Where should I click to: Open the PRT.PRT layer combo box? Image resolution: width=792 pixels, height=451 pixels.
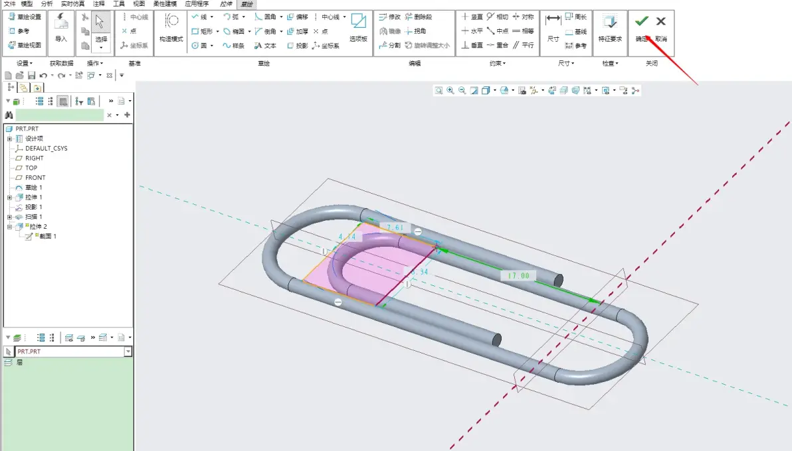[x=73, y=352]
